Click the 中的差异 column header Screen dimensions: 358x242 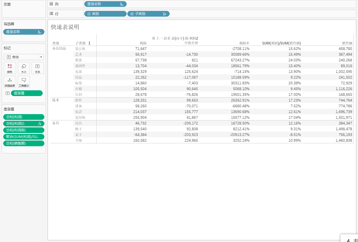(x=191, y=43)
